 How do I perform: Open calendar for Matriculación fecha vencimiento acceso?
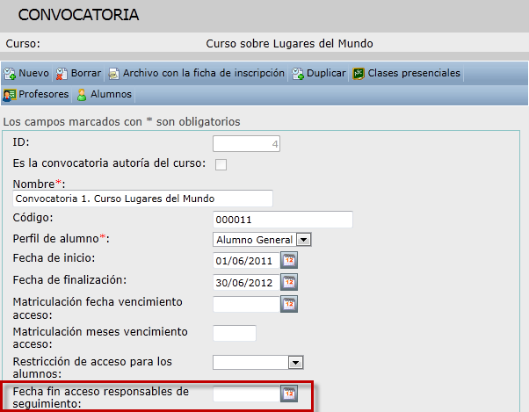[x=289, y=304]
